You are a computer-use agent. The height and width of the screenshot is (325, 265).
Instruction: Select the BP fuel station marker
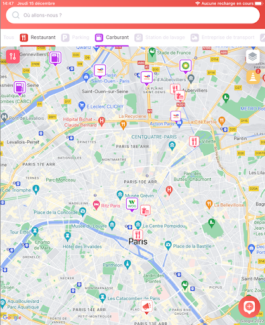(x=185, y=66)
